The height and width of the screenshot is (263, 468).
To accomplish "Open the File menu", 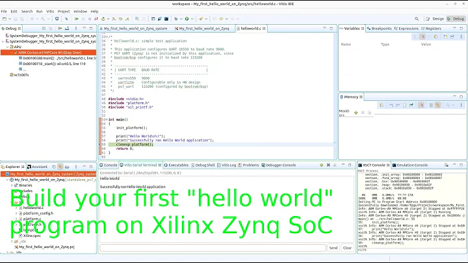I will coord(4,11).
